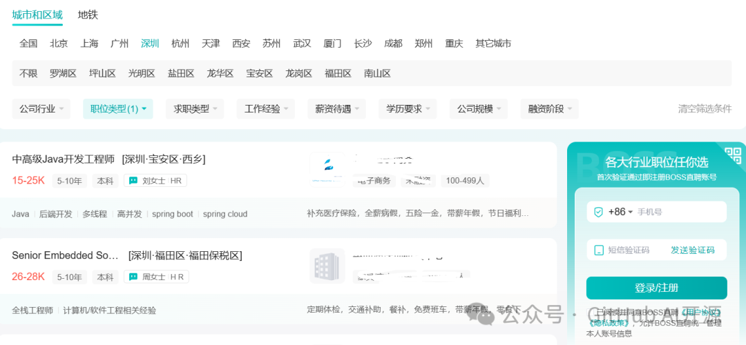Image resolution: width=746 pixels, height=345 pixels.
Task: Click the 电子商务 industry tag
Action: pyautogui.click(x=374, y=181)
